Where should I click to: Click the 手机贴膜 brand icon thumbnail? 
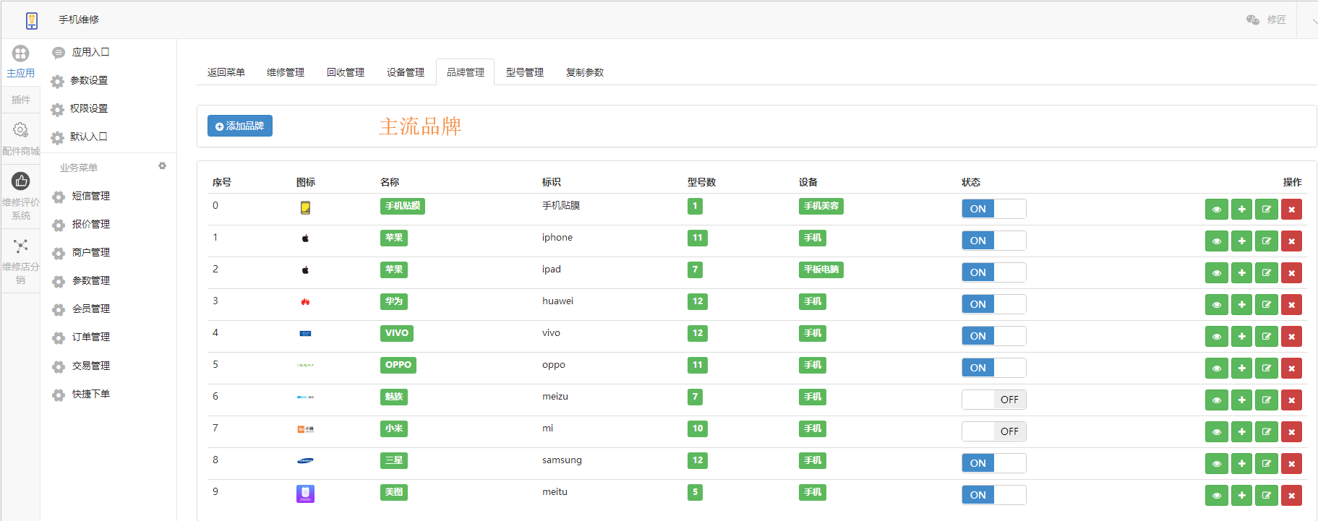coord(305,207)
